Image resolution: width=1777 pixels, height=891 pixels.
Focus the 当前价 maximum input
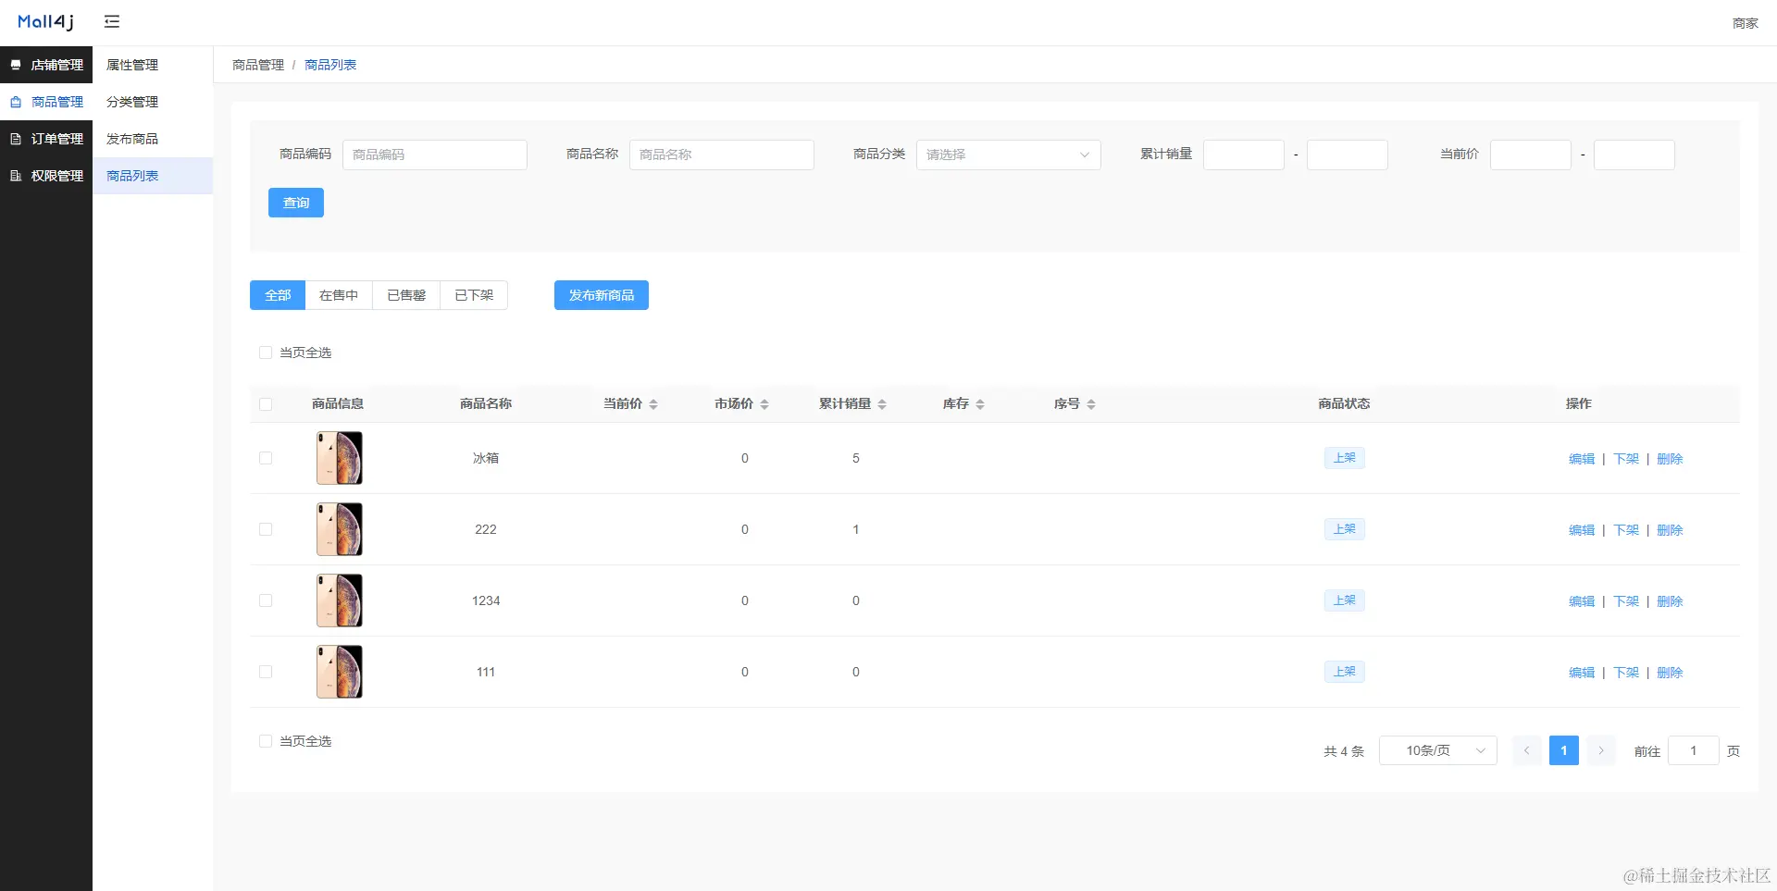point(1634,155)
